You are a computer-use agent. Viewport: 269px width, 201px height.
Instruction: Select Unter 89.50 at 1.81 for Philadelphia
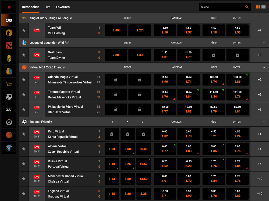click(x=238, y=109)
